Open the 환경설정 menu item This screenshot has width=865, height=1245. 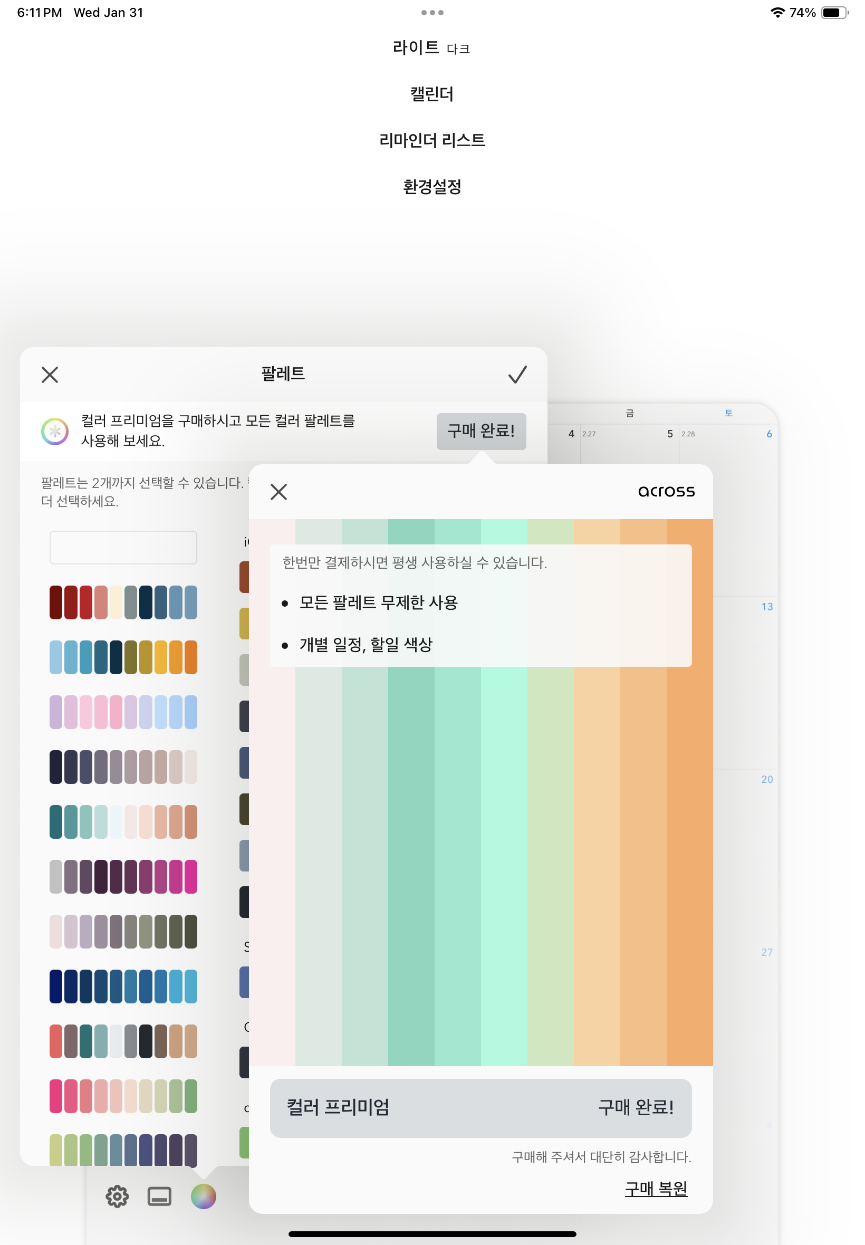[432, 187]
